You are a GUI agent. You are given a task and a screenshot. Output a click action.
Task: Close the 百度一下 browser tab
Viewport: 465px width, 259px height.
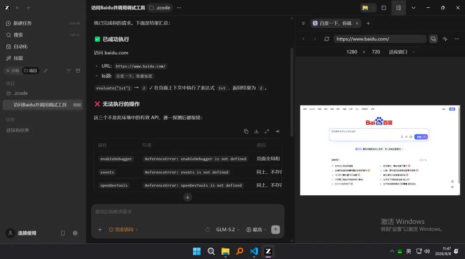click(357, 23)
